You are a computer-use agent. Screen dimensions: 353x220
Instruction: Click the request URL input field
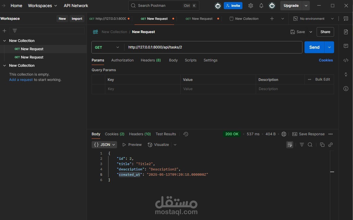click(x=213, y=47)
